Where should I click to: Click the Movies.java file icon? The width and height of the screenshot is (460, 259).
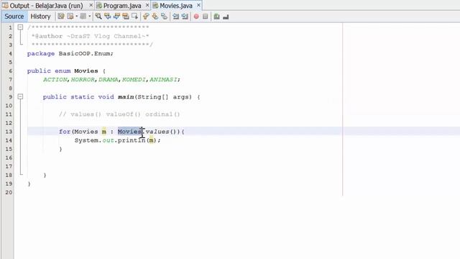tap(155, 6)
